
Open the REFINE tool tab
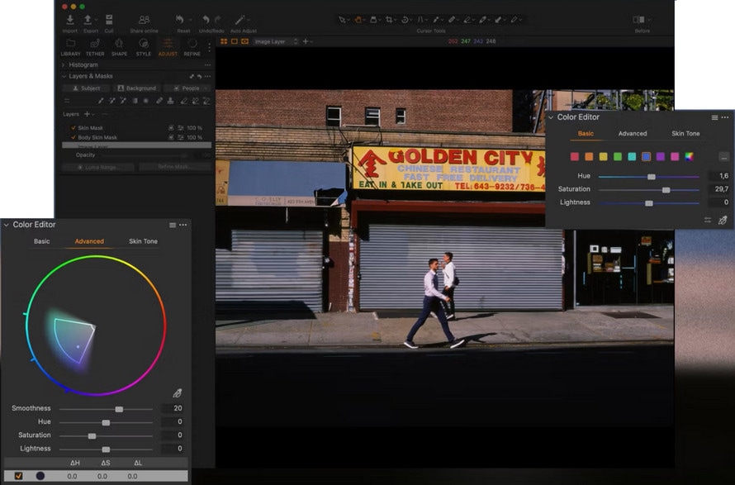coord(192,47)
